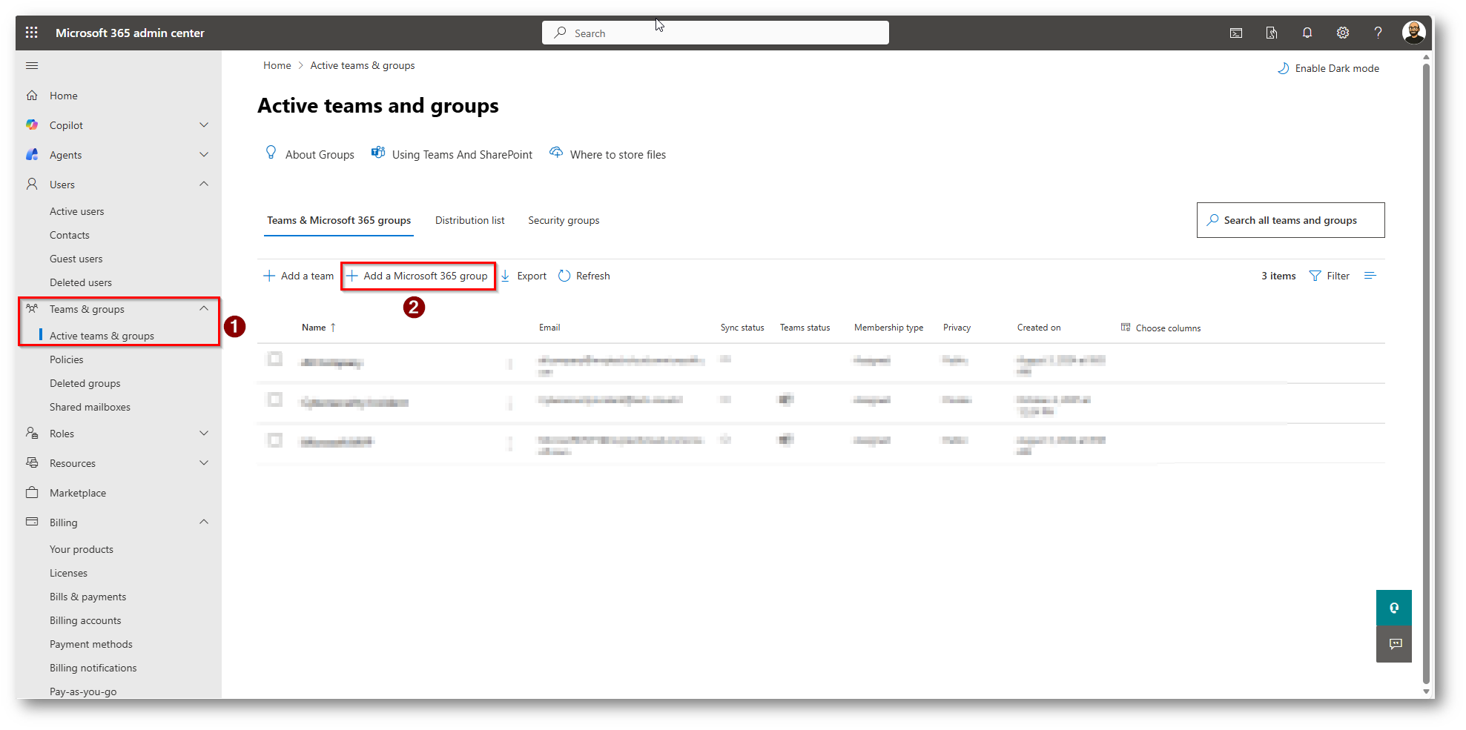Open Guest users in the sidebar
This screenshot has width=1466, height=730.
(76, 259)
